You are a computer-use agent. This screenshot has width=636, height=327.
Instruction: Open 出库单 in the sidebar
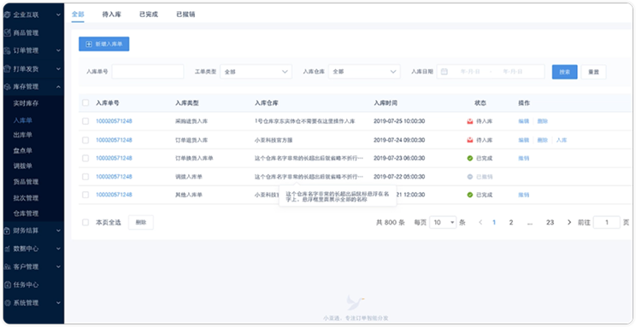(x=23, y=135)
